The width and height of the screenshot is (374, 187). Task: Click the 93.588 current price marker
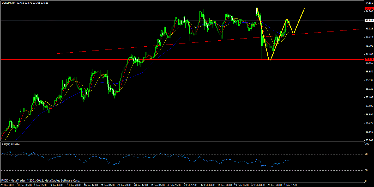[x=369, y=20]
